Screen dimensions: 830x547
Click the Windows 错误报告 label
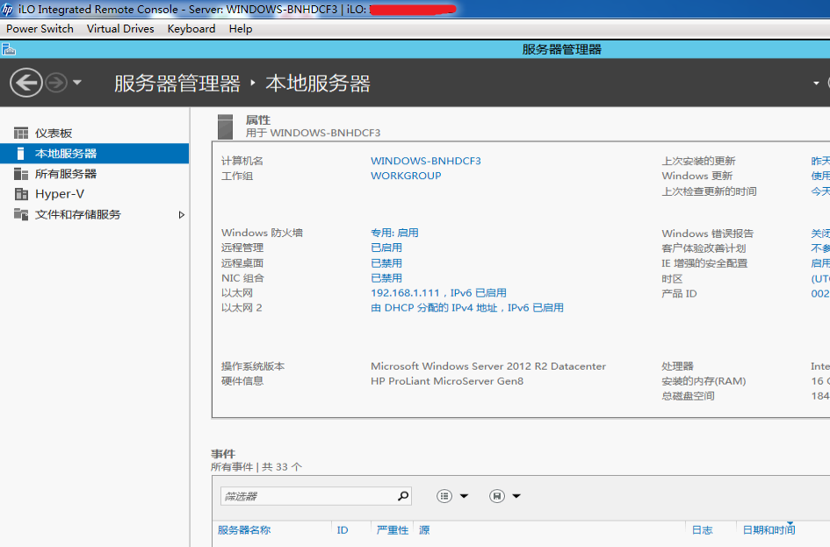coord(707,234)
